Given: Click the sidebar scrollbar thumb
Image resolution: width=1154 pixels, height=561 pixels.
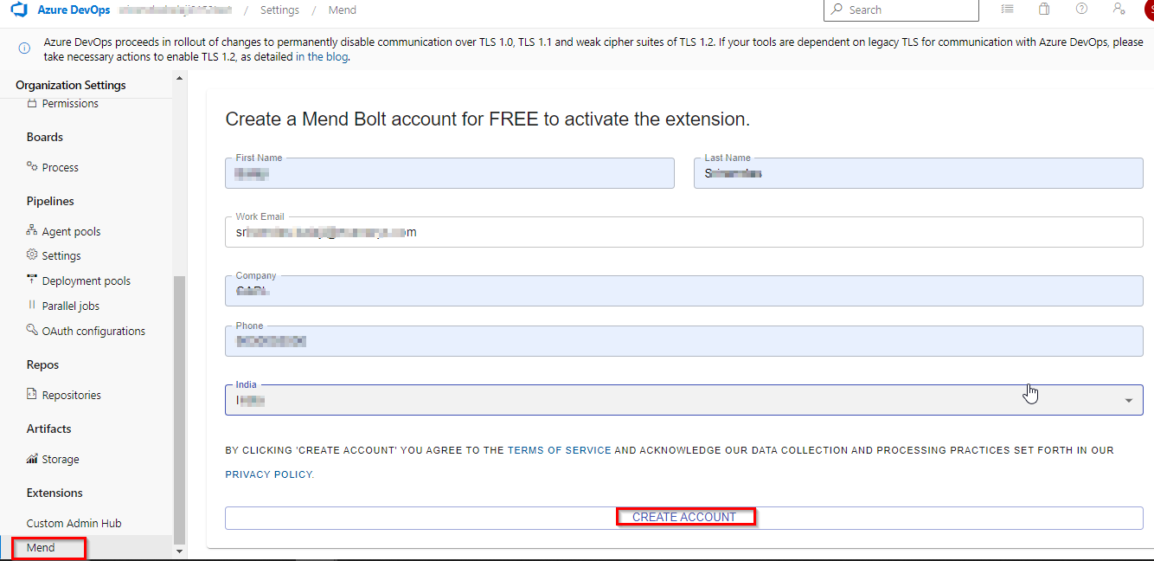Looking at the screenshot, I should [180, 409].
